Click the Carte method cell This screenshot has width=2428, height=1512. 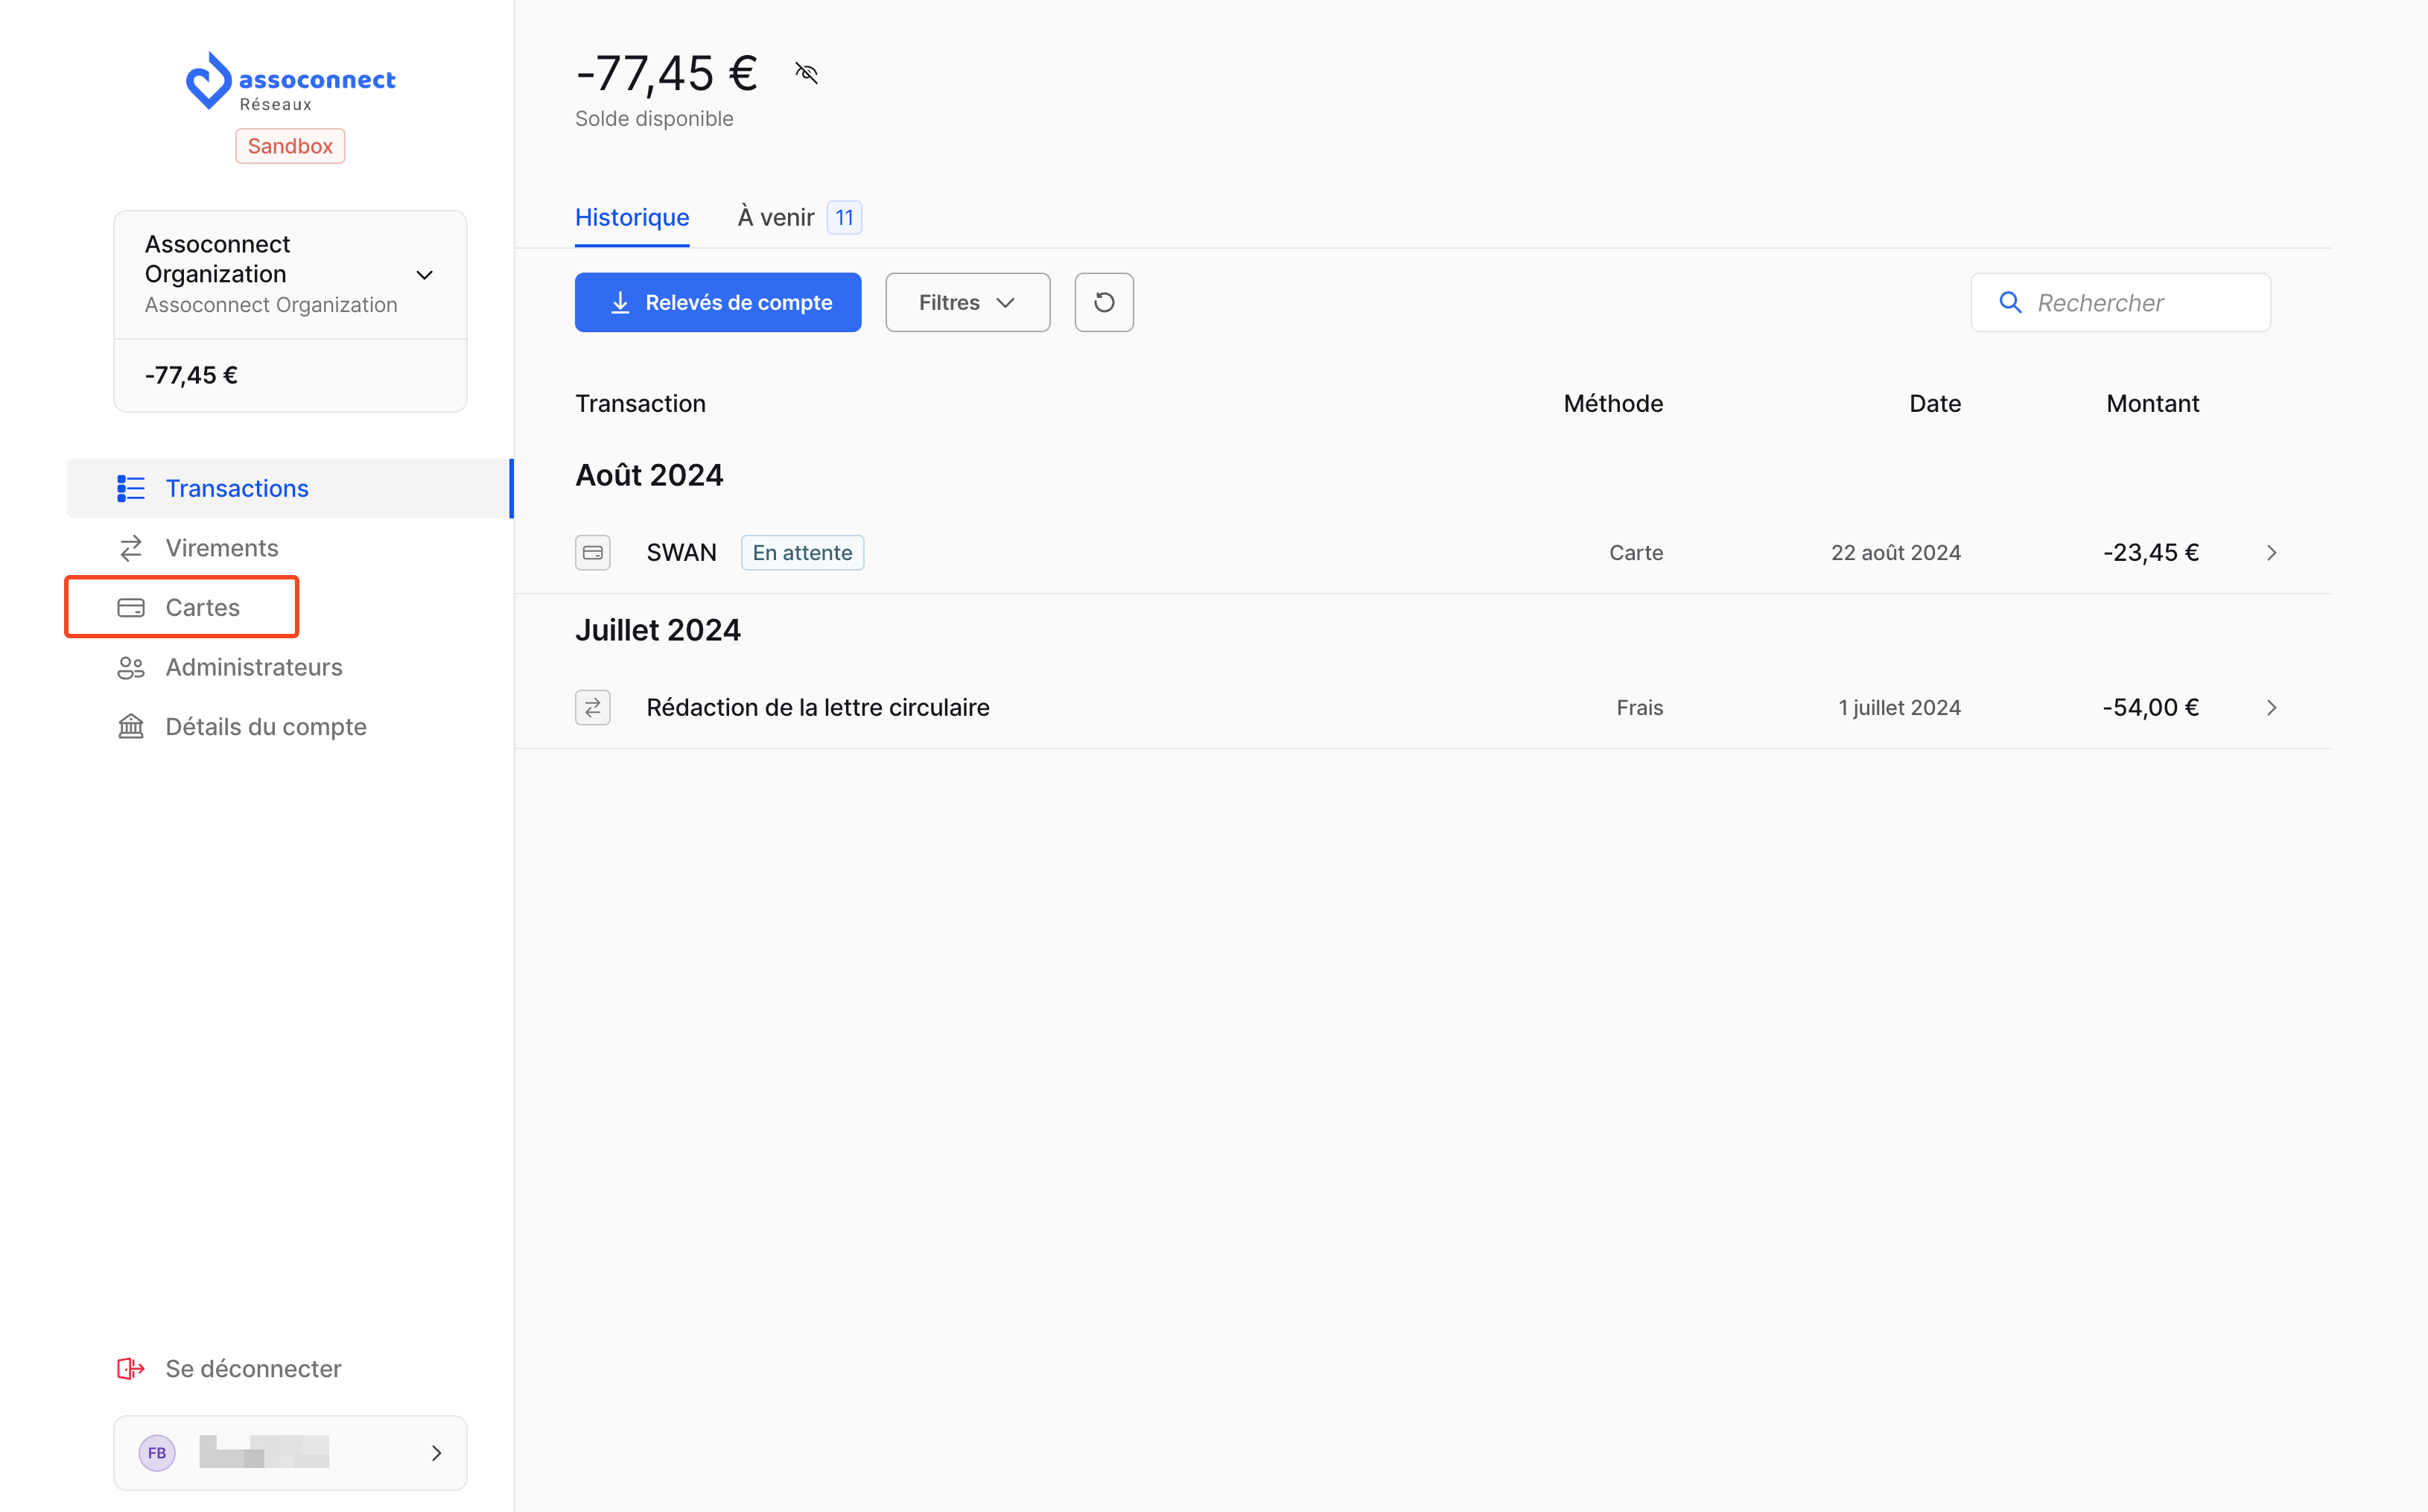click(x=1636, y=552)
